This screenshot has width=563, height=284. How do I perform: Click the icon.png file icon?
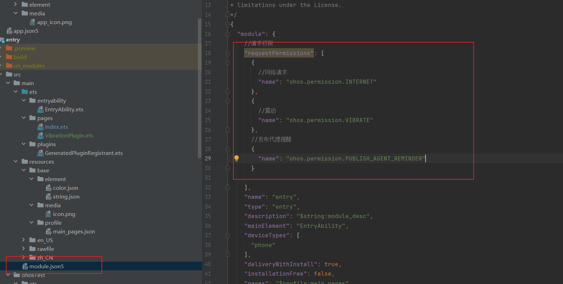pyautogui.click(x=48, y=214)
